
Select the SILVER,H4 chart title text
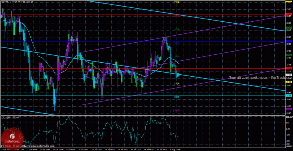point(6,2)
